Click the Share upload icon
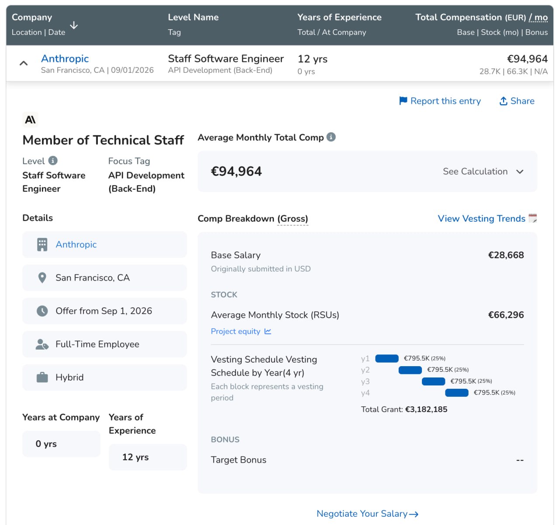Viewport: 559px width, 525px height. coord(504,101)
